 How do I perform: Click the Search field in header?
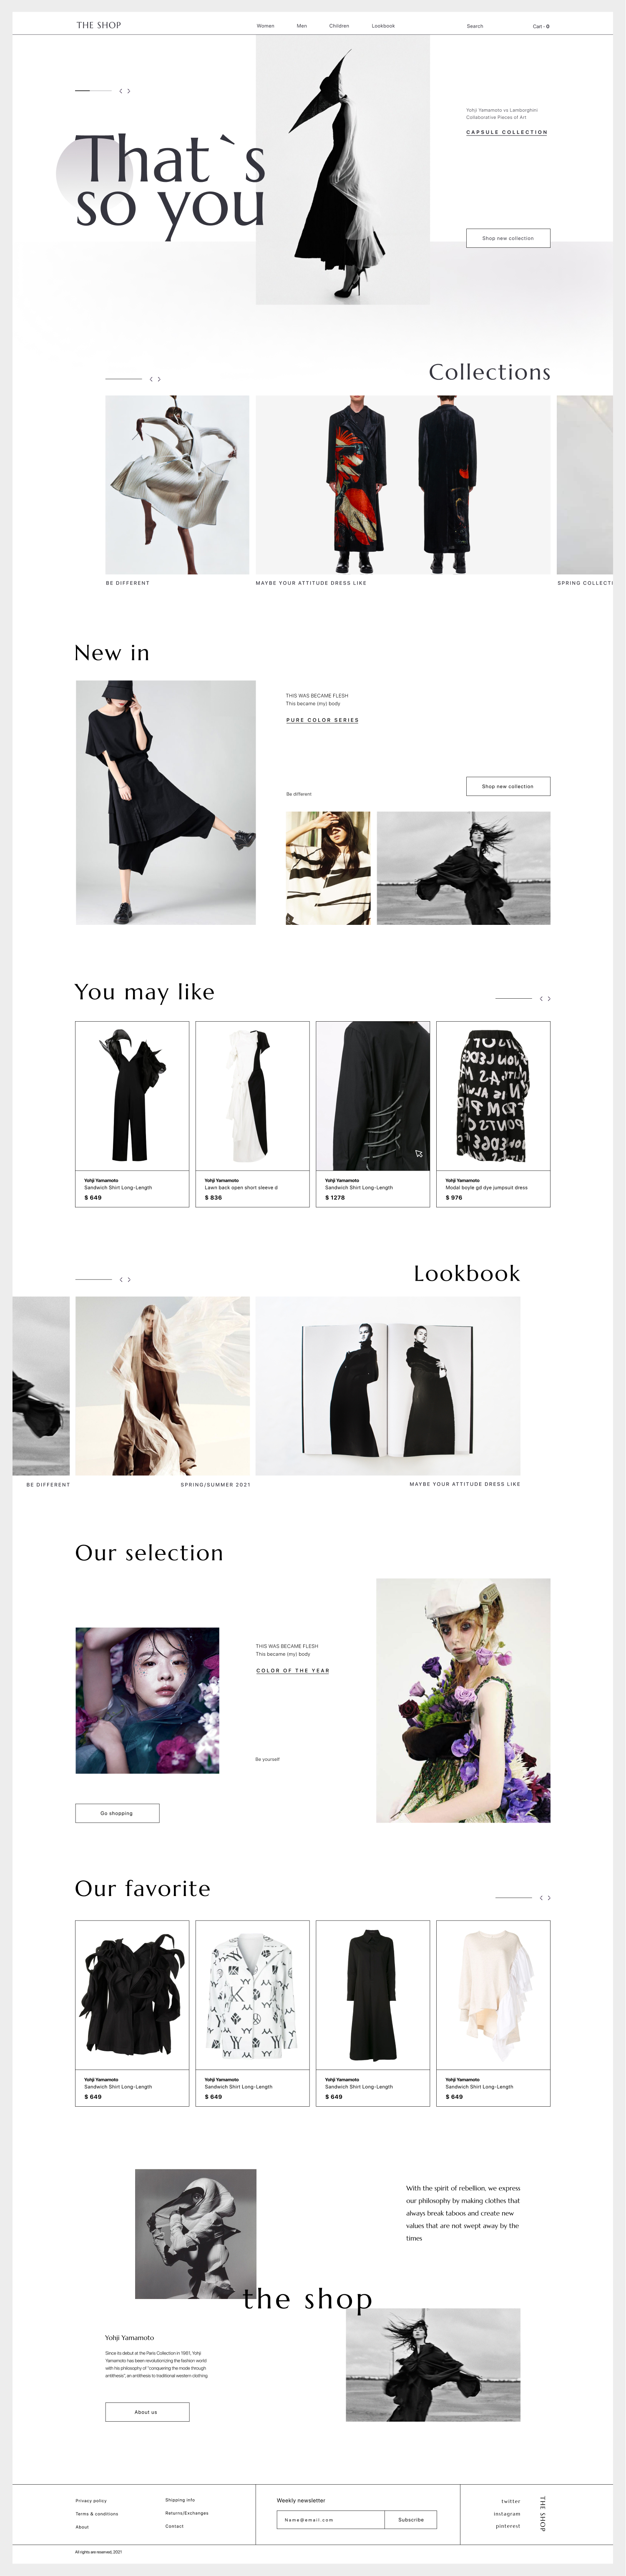[475, 26]
